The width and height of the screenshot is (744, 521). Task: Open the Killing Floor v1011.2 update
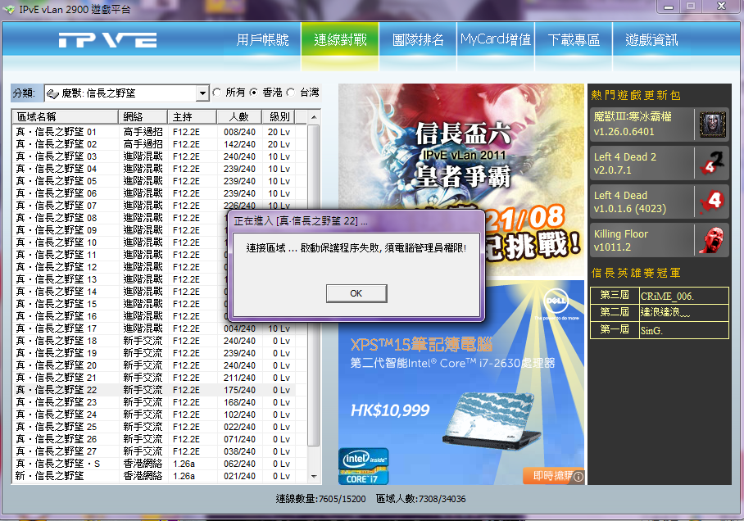pyautogui.click(x=659, y=241)
